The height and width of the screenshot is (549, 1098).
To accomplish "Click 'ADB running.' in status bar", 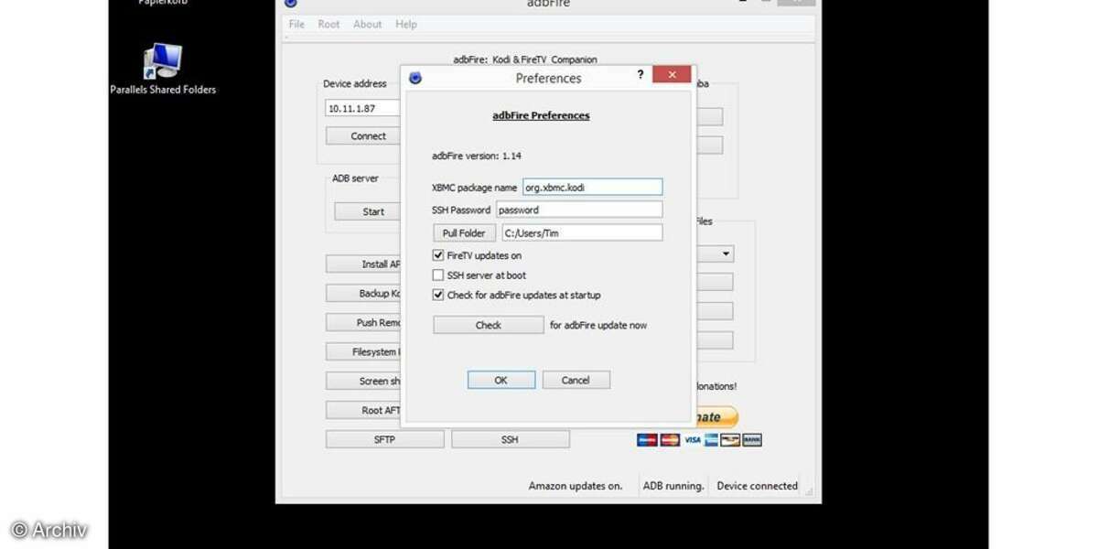I will click(673, 486).
